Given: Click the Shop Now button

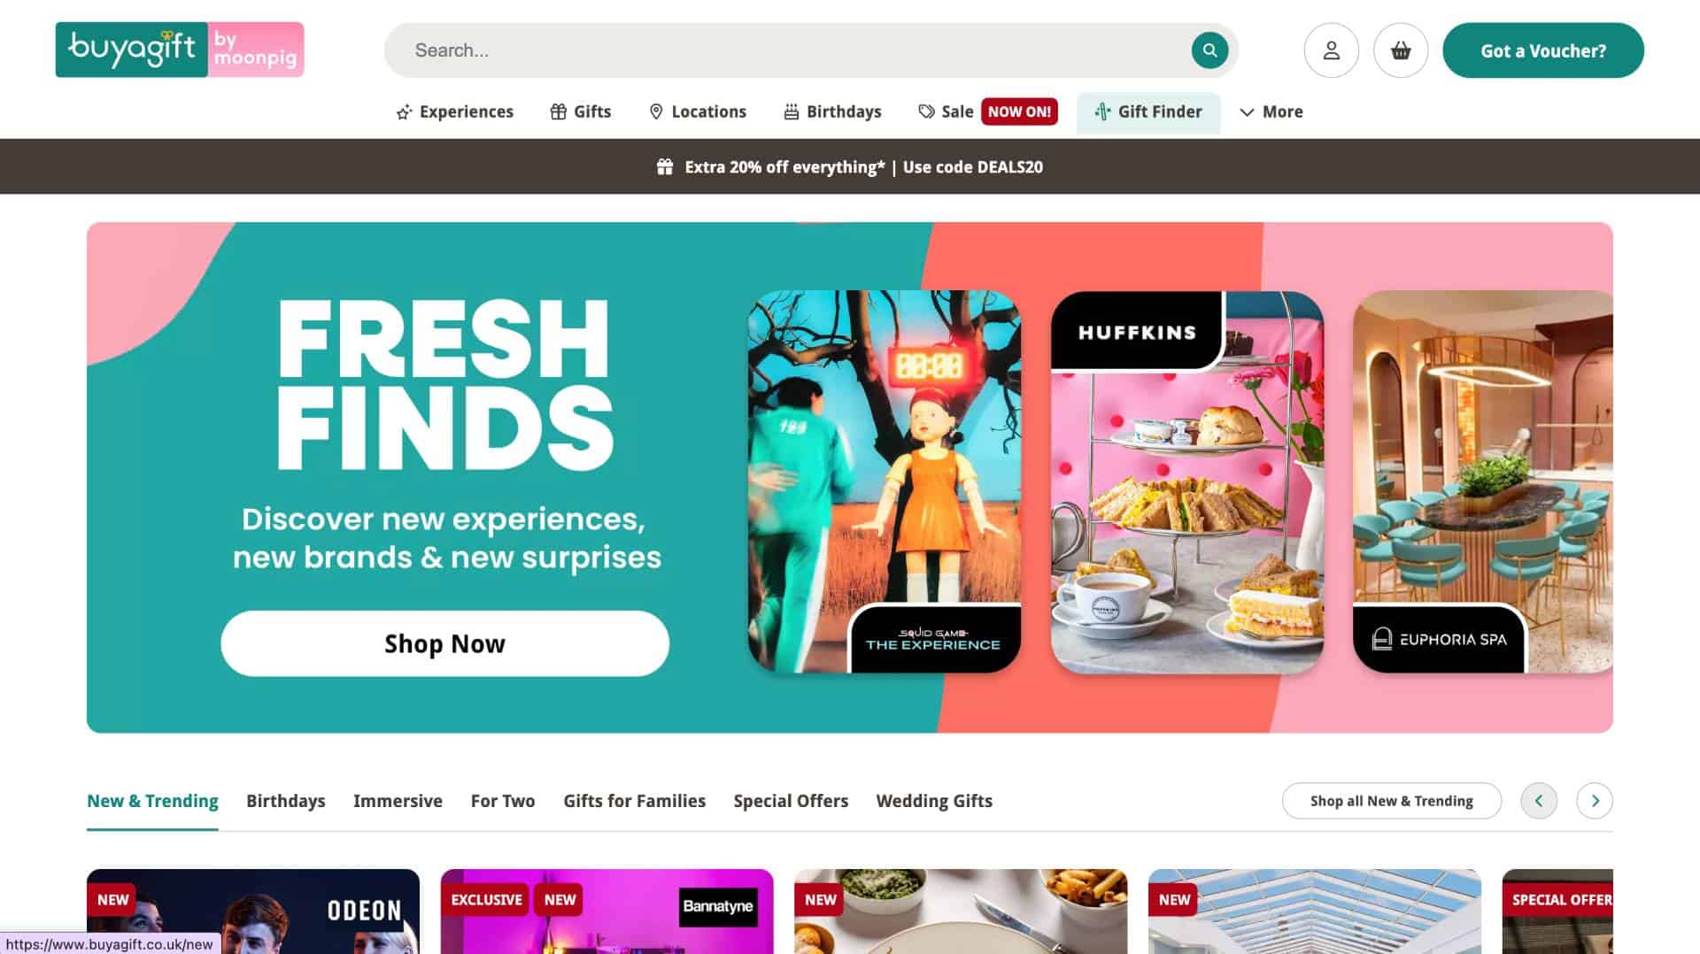Looking at the screenshot, I should coord(444,643).
